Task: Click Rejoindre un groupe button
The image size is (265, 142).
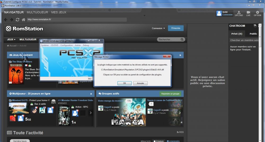Action: (170, 94)
